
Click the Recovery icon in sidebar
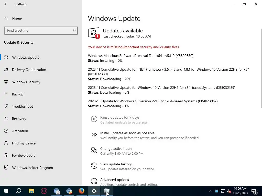6,118
